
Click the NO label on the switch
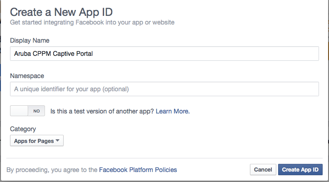tap(36, 111)
